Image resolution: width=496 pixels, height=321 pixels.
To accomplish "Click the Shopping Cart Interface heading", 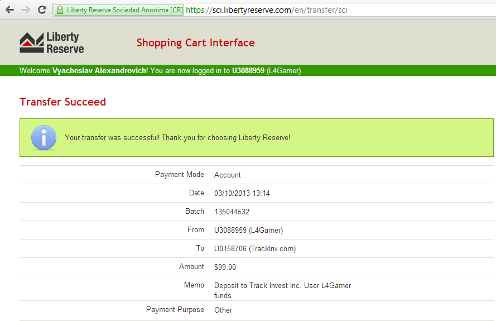I will (x=195, y=43).
